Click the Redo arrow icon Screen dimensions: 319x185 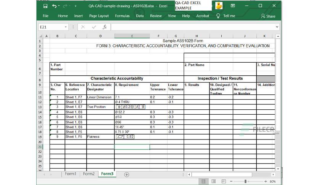point(65,6)
